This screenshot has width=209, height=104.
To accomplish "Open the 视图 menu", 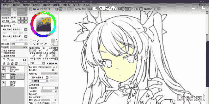I will pos(66,5).
